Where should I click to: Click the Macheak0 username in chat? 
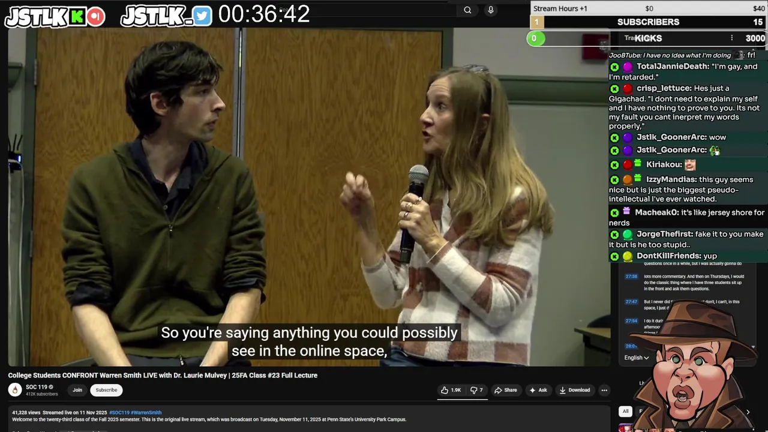point(656,212)
